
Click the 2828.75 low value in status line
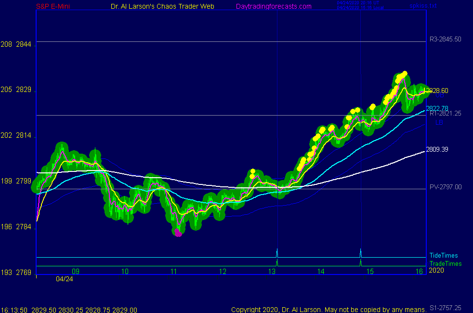click(98, 310)
